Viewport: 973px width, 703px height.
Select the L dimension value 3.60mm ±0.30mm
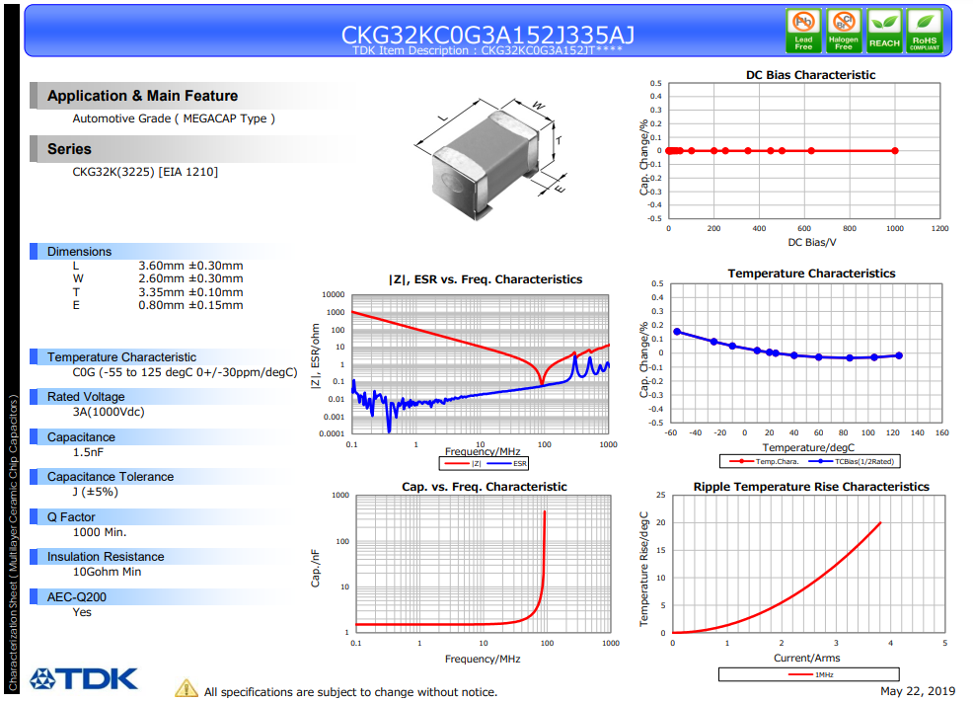[190, 266]
